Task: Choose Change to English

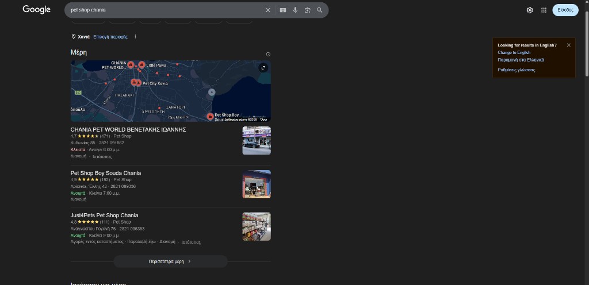Action: tap(514, 52)
